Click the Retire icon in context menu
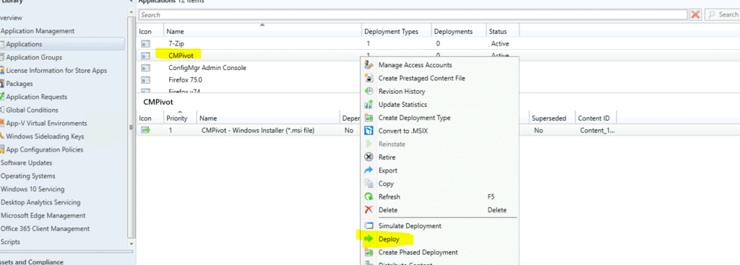This screenshot has height=265, width=740. [x=369, y=157]
